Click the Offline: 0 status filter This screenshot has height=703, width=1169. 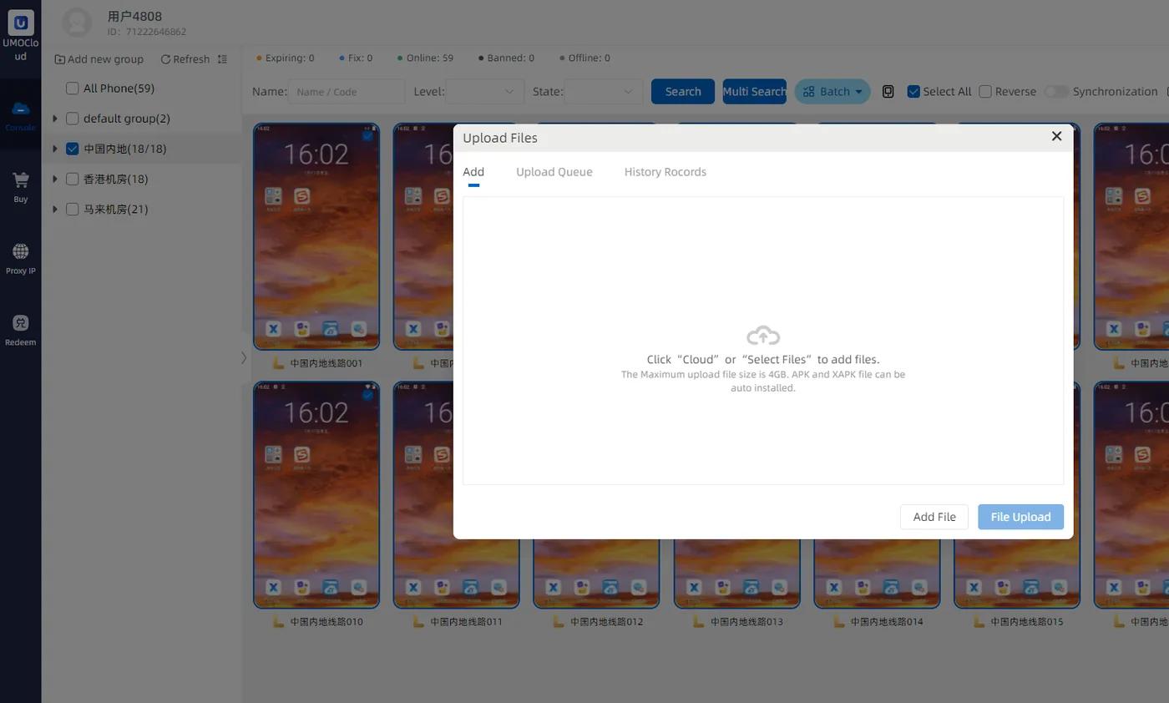[585, 58]
